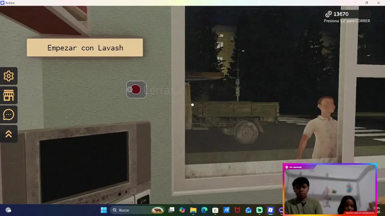Open the Outlook mail app in taskbar

(x=248, y=210)
